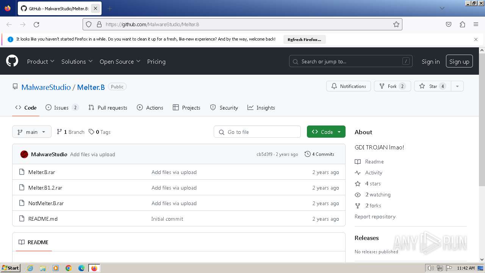Select the README section tab

(34, 242)
